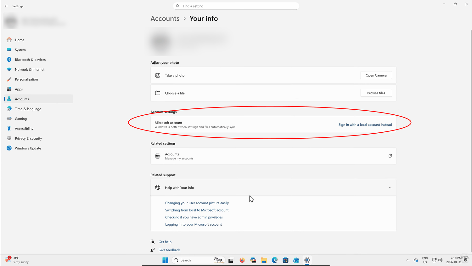
Task: Open Microsoft 365 Copilot from taskbar
Action: point(253,260)
